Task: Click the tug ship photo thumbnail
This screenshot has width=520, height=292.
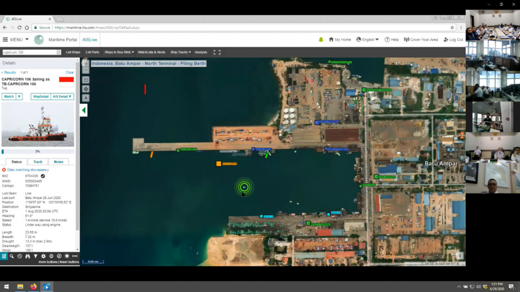Action: [x=38, y=124]
